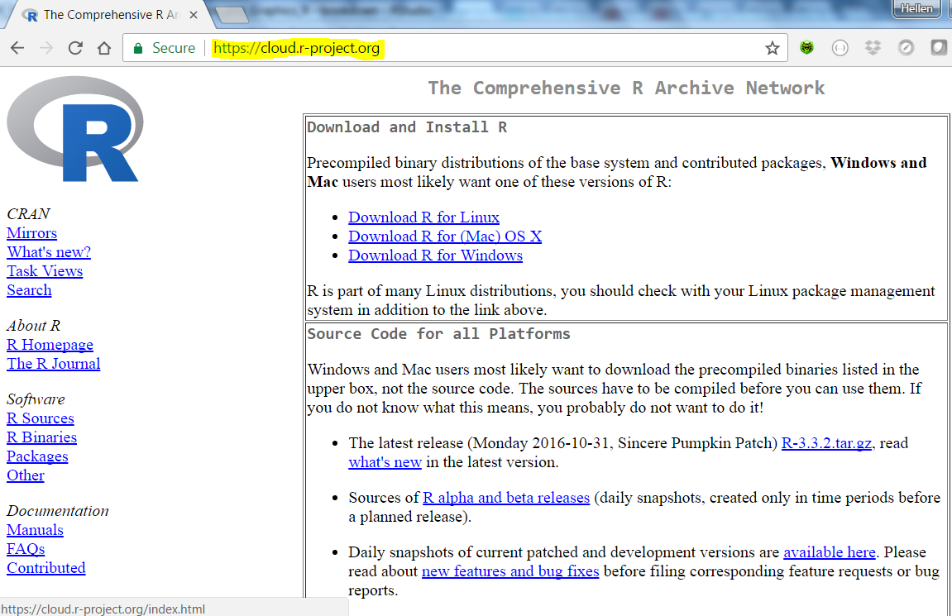Click the large R logo image
The height and width of the screenshot is (616, 952).
coord(75,129)
